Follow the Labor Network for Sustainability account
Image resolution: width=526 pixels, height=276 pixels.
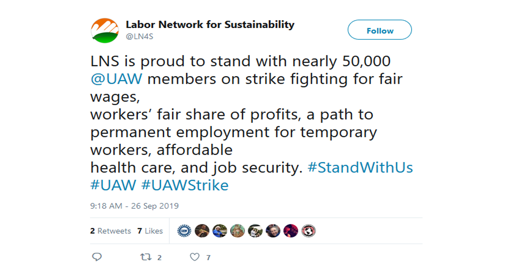tap(380, 31)
